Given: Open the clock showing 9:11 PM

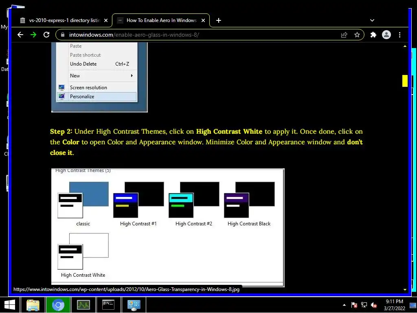Looking at the screenshot, I should click(394, 305).
